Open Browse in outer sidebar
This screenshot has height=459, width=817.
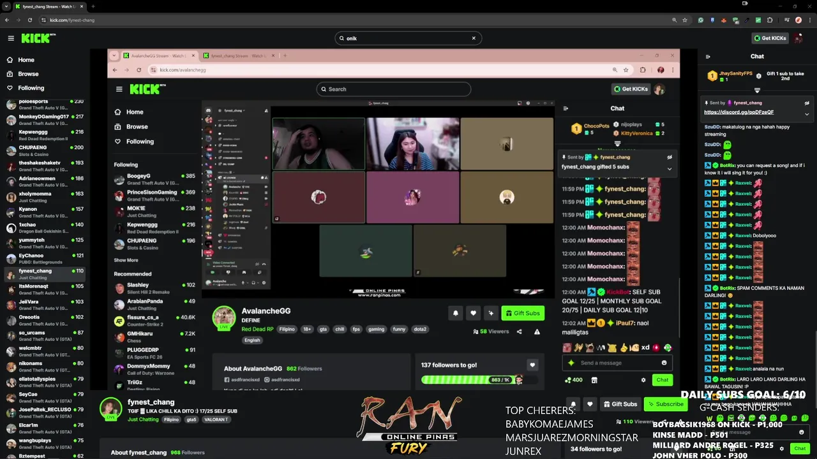coord(28,74)
